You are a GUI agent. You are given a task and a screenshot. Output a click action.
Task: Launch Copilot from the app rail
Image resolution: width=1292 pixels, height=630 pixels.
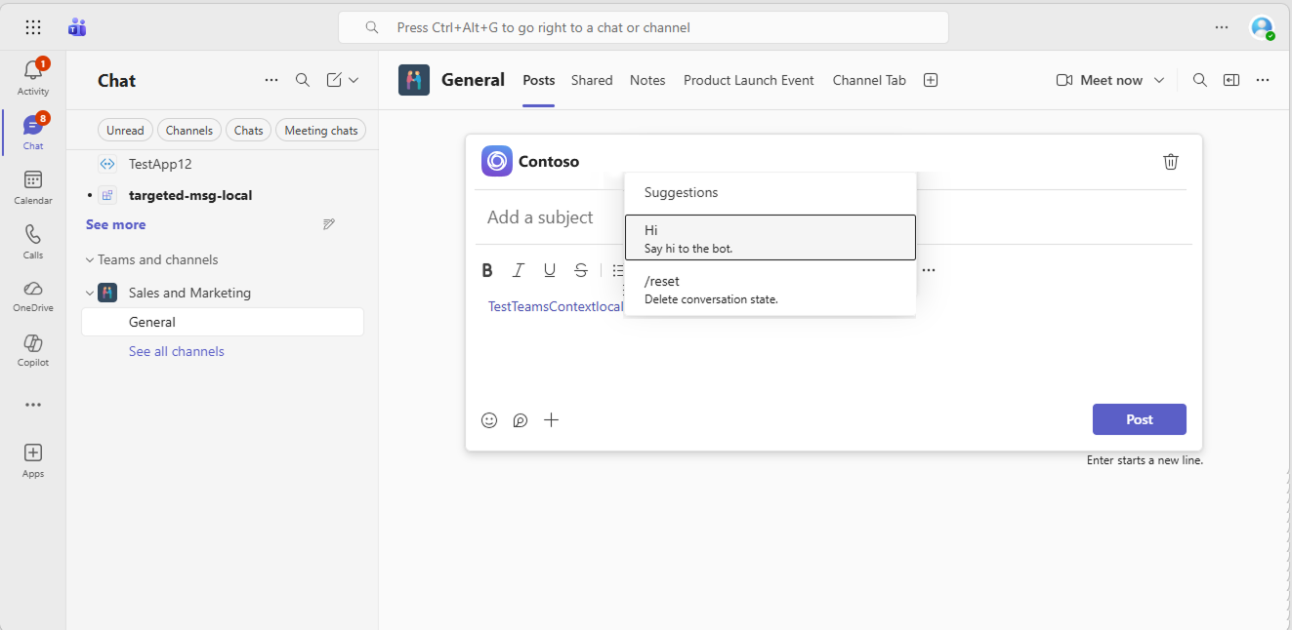coord(33,350)
